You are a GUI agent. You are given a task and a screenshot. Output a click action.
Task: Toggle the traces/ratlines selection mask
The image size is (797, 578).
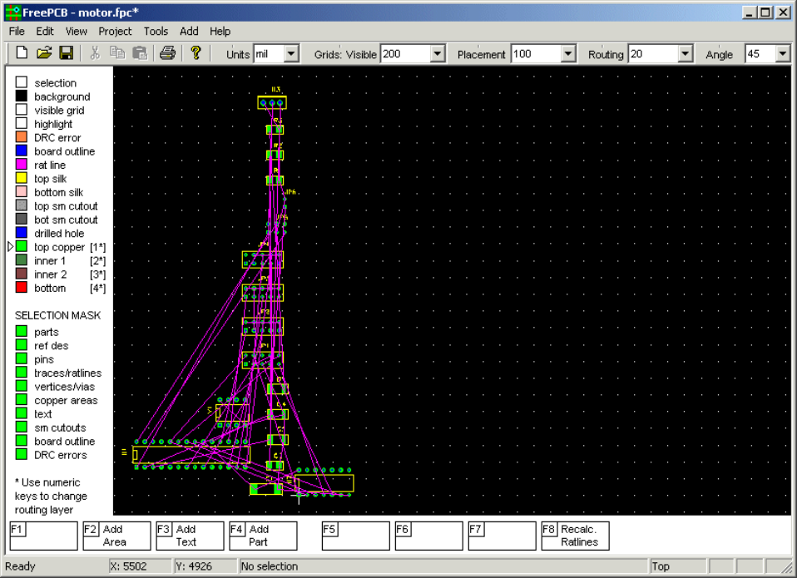coord(22,373)
